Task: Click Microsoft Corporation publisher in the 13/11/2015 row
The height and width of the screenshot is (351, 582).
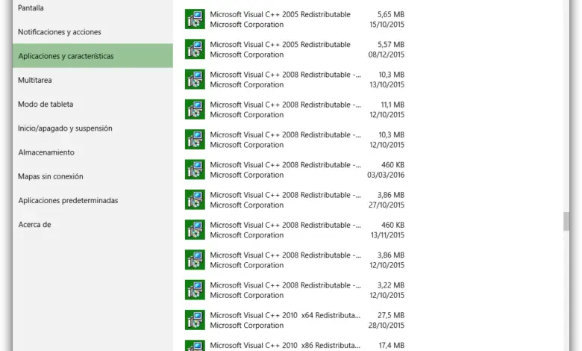Action: tap(247, 235)
